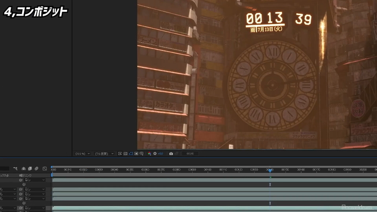
Task: Click the reset exposure icon in viewer
Action: [x=155, y=154]
